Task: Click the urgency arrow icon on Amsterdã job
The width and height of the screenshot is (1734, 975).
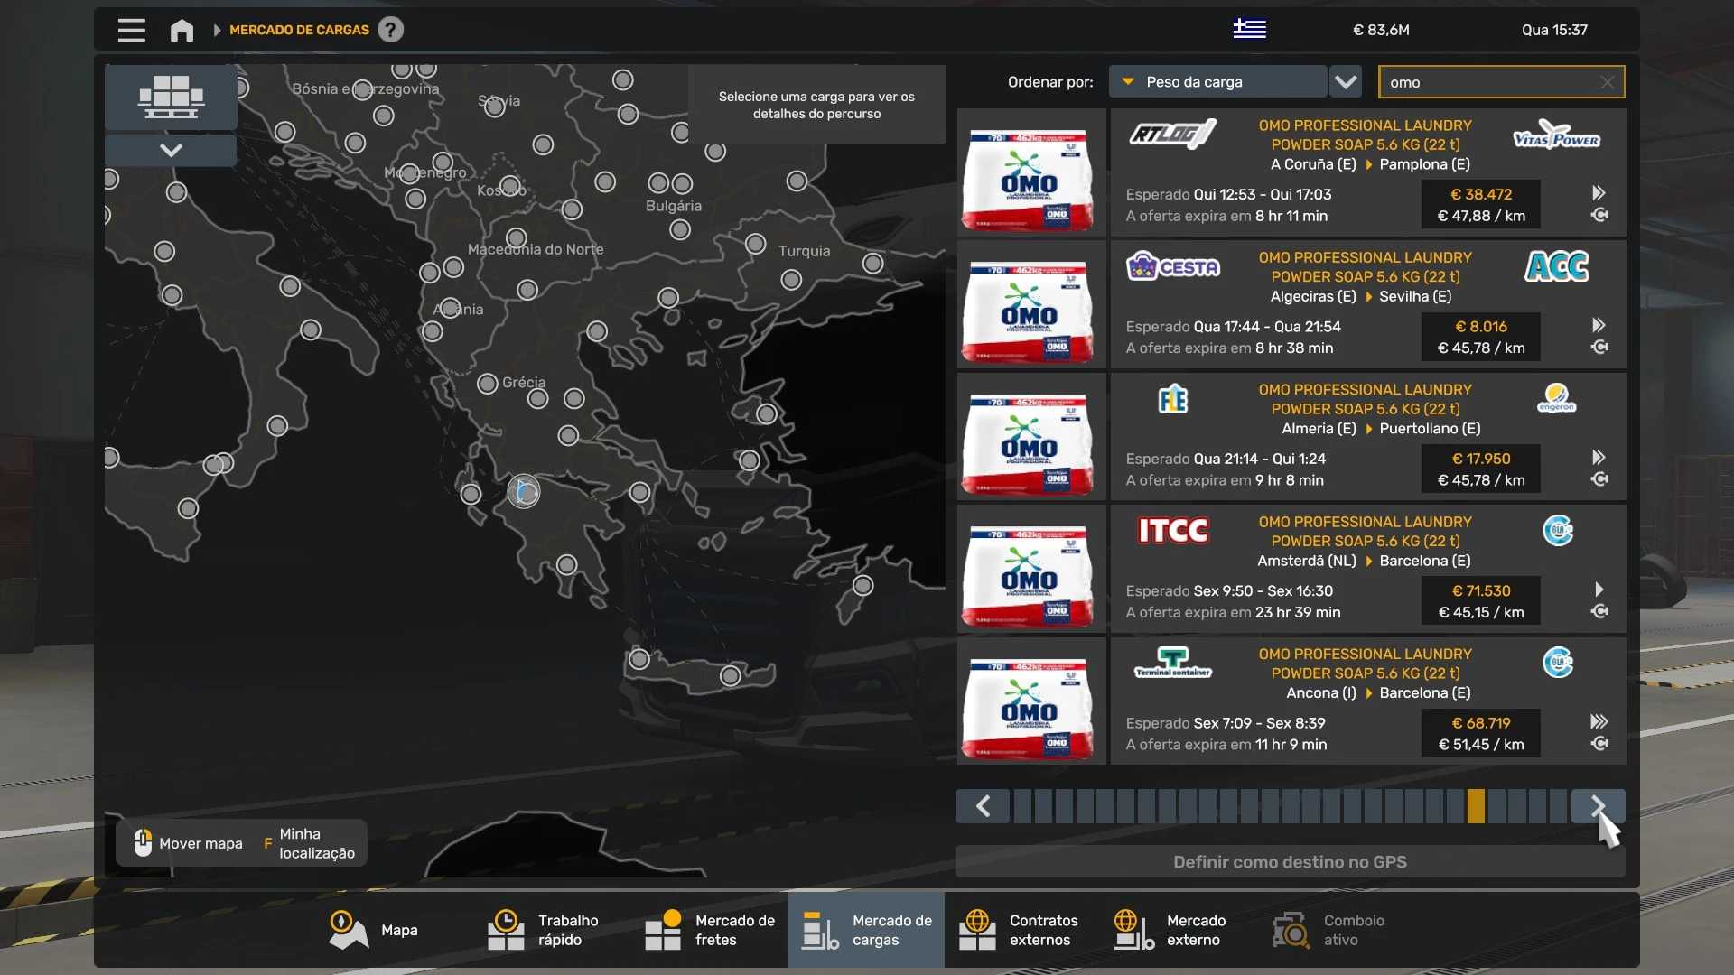Action: point(1599,590)
